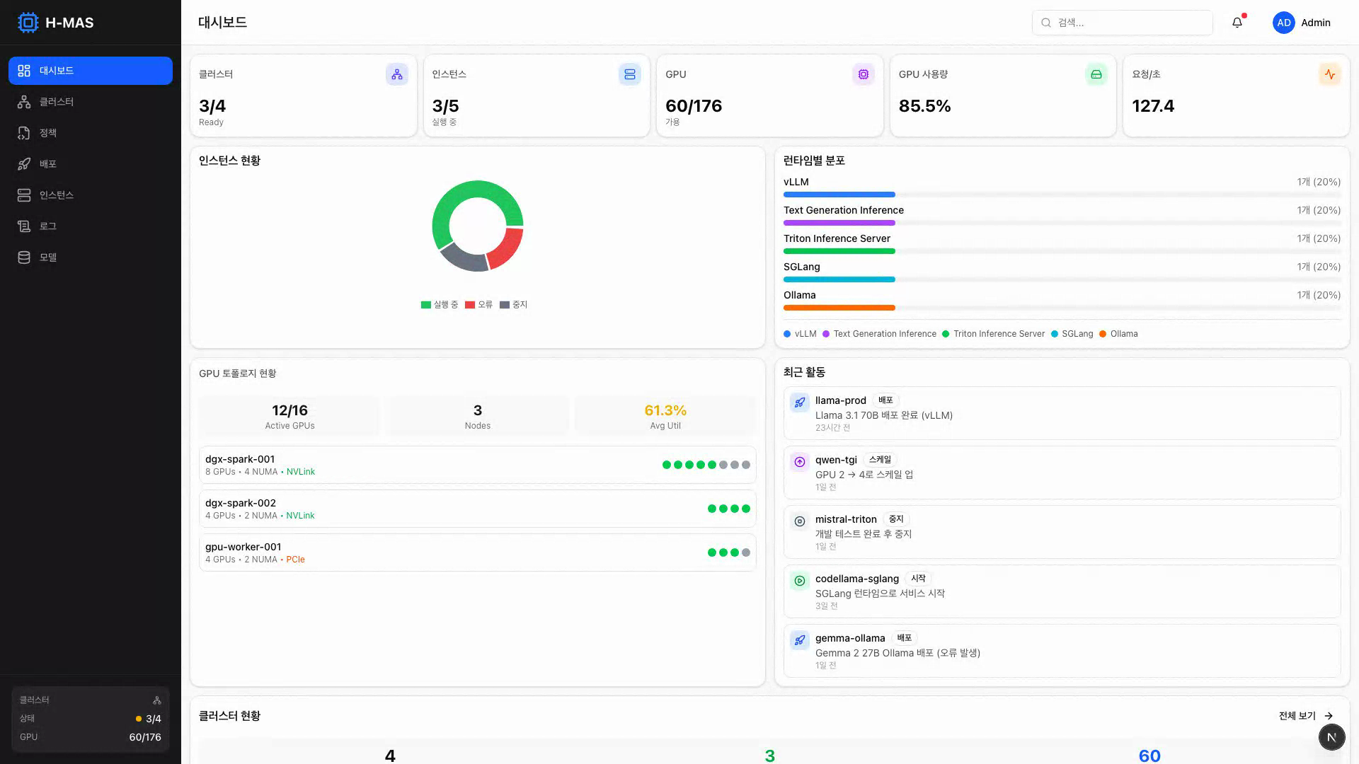Click the requests-per-second activity icon
Image resolution: width=1359 pixels, height=764 pixels.
pyautogui.click(x=1329, y=74)
